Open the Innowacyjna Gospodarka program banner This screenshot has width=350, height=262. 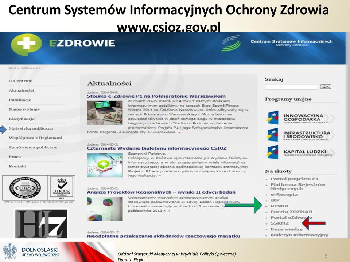pos(300,118)
